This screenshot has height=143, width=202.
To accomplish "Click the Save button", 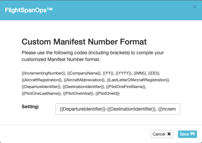I will [187, 134].
